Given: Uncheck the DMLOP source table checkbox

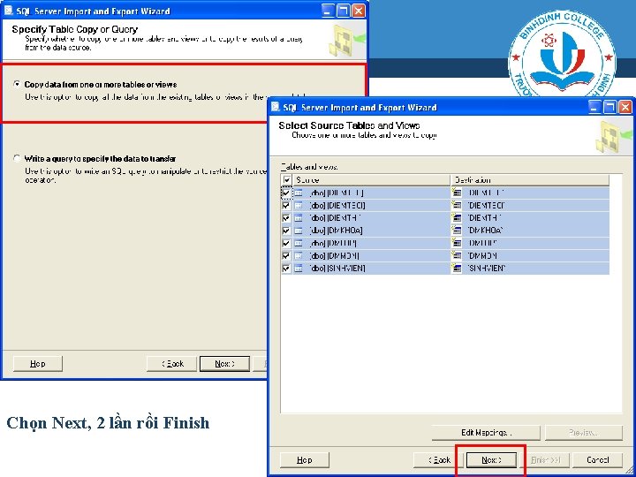Looking at the screenshot, I should pyautogui.click(x=286, y=243).
